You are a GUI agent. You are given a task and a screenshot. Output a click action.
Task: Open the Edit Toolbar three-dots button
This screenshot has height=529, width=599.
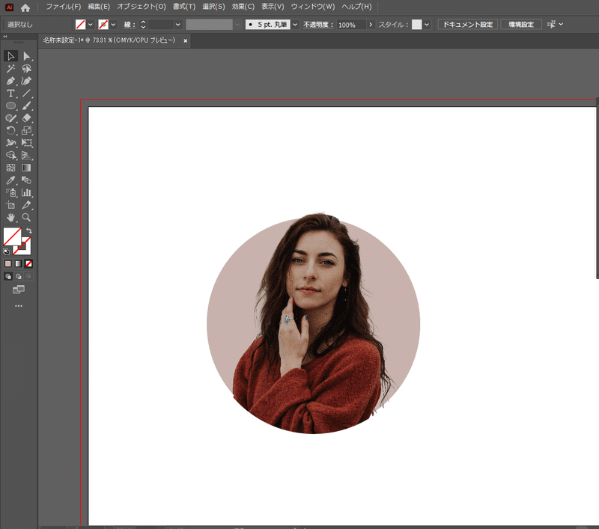(x=18, y=306)
